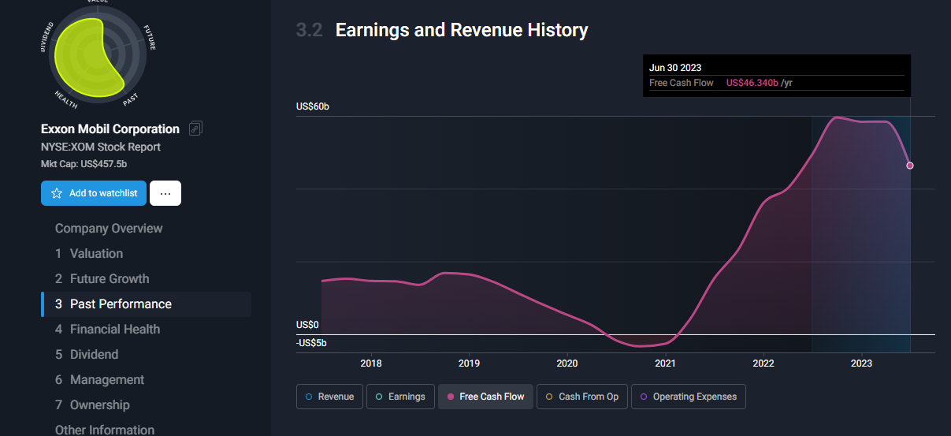The height and width of the screenshot is (436, 951).
Task: Click the -US$5b axis label
Action: 311,343
